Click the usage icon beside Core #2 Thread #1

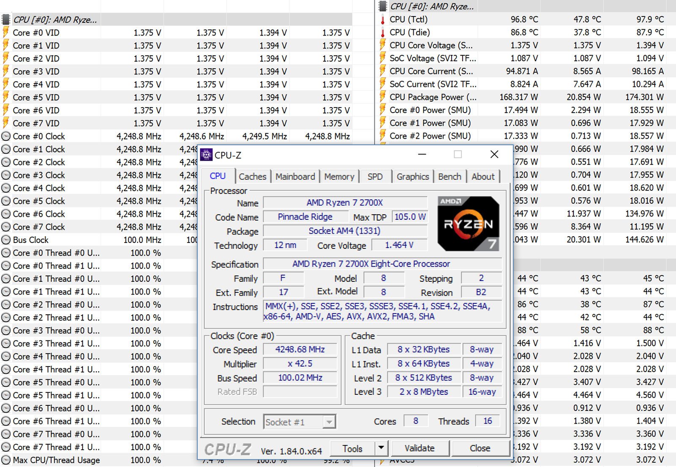(x=6, y=318)
